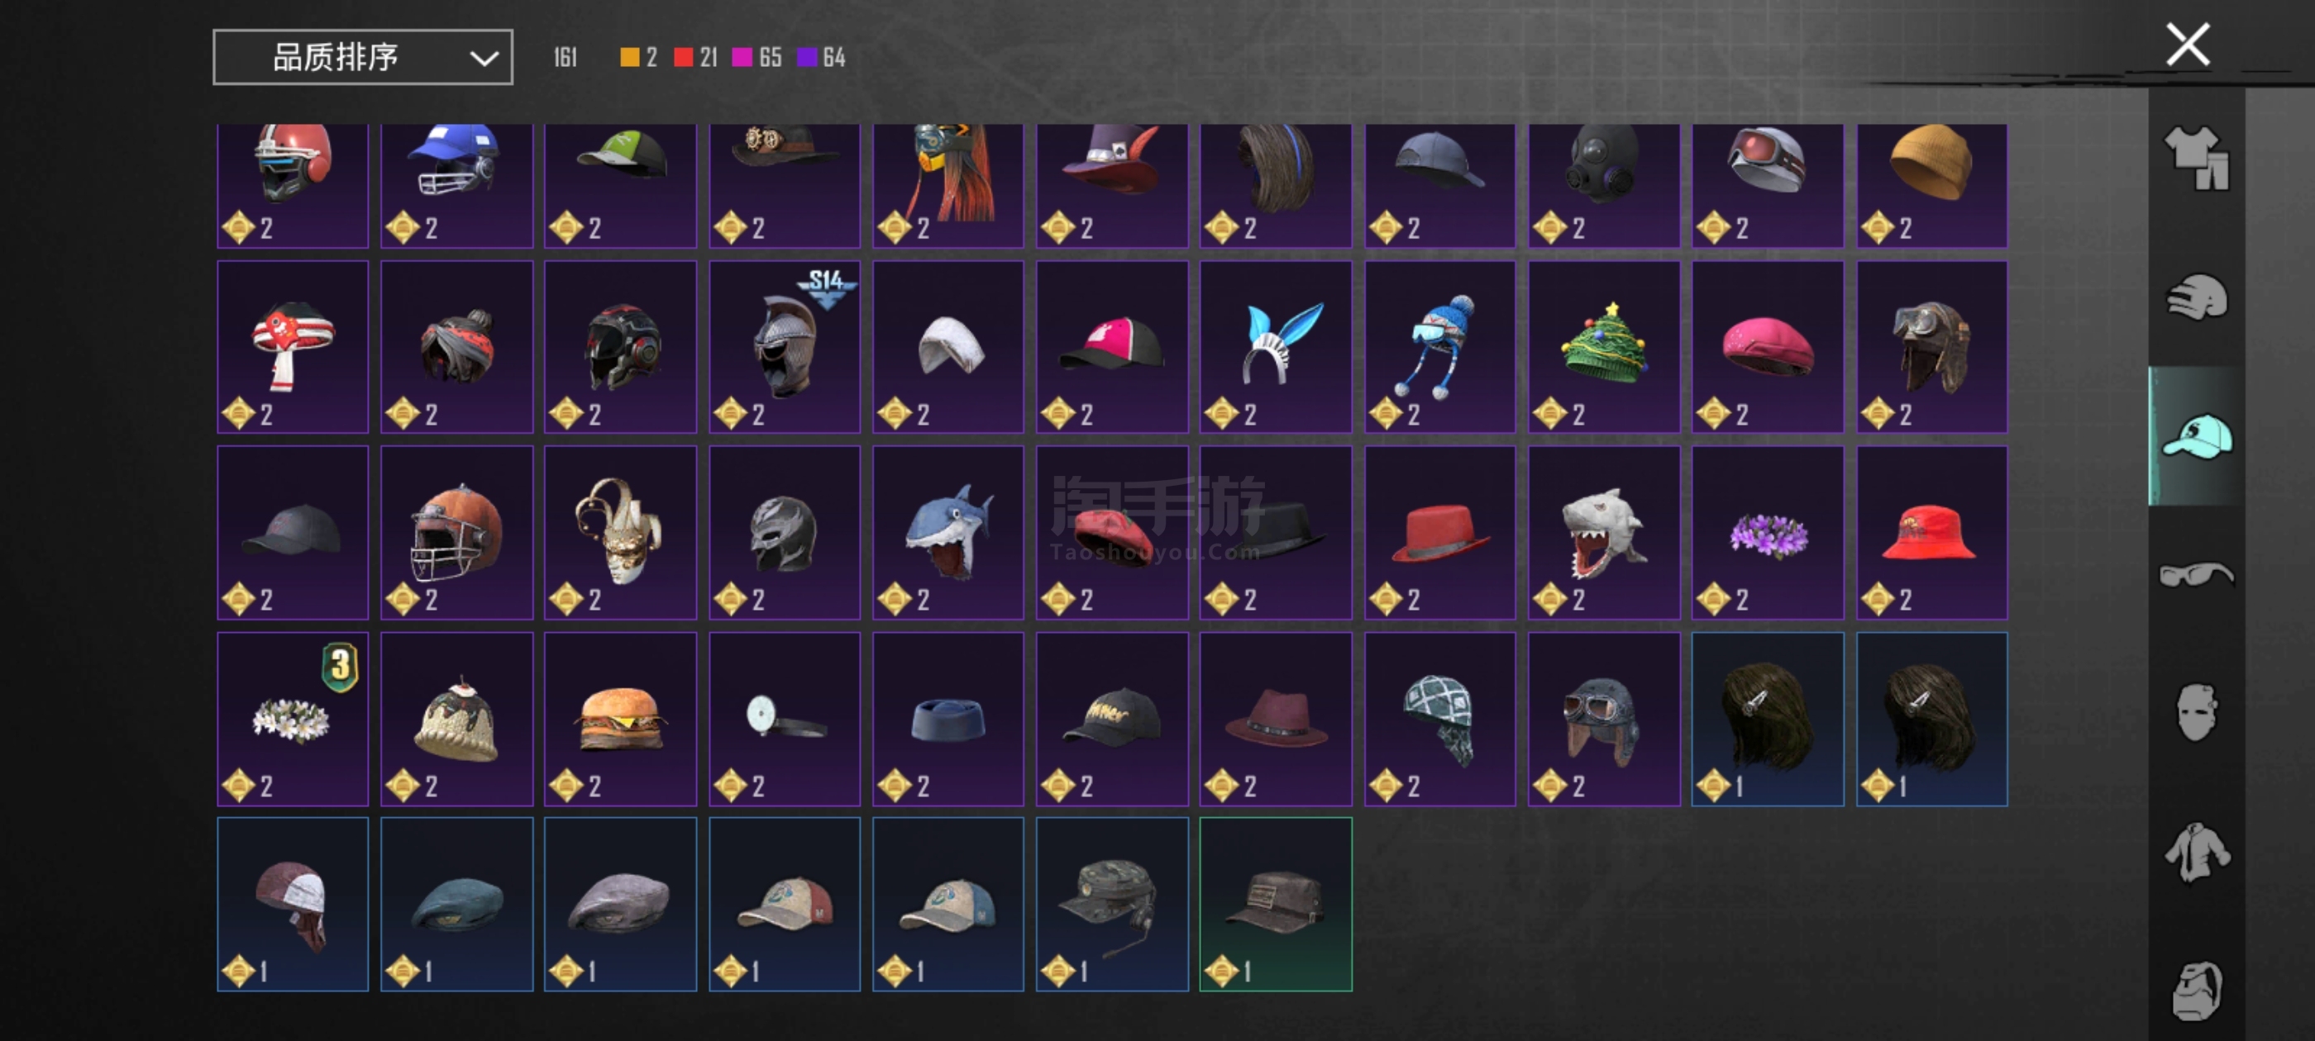Image resolution: width=2315 pixels, height=1041 pixels.
Task: Select the blue bunny ears headband
Action: [x=1276, y=347]
